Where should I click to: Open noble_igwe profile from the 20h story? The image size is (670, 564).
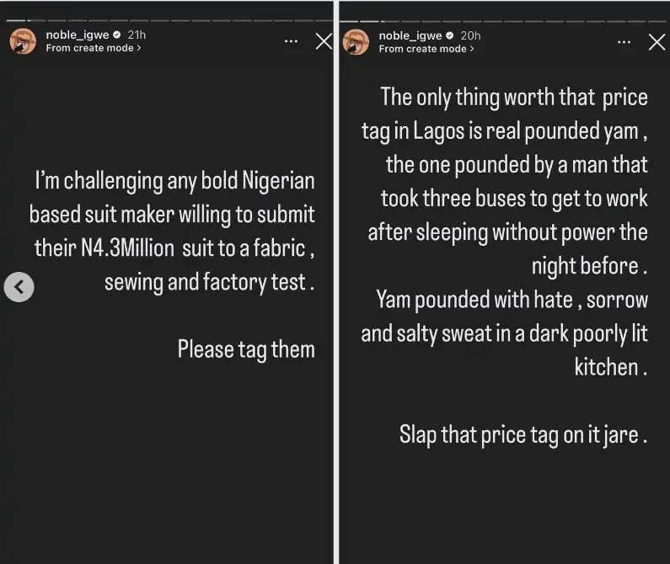(410, 35)
